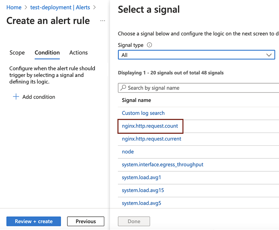This screenshot has height=230, width=279.
Task: Select the nginx.http.request.count signal
Action: [150, 126]
